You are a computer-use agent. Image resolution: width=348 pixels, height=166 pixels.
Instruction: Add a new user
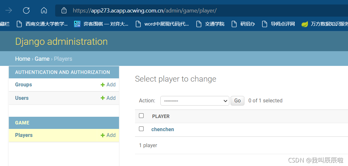(108, 98)
